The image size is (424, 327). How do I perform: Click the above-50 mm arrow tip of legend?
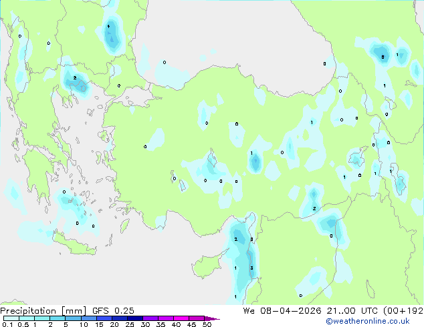click(212, 318)
